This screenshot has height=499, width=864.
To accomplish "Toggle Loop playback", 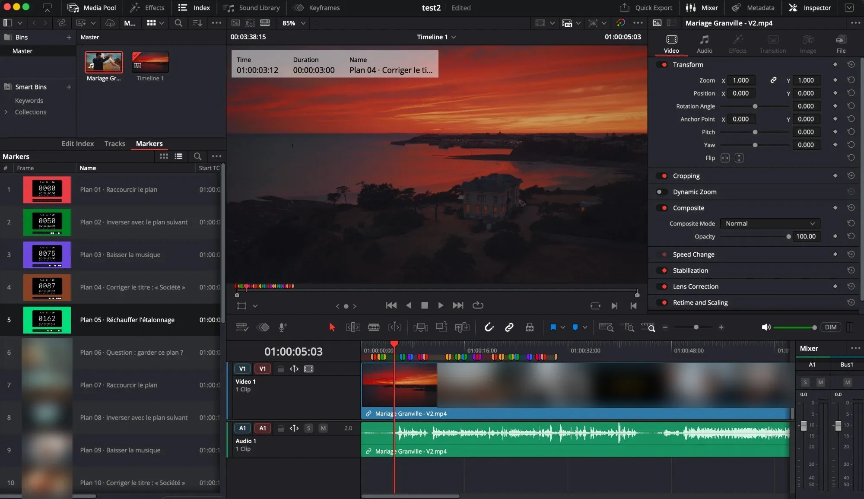I will (478, 305).
